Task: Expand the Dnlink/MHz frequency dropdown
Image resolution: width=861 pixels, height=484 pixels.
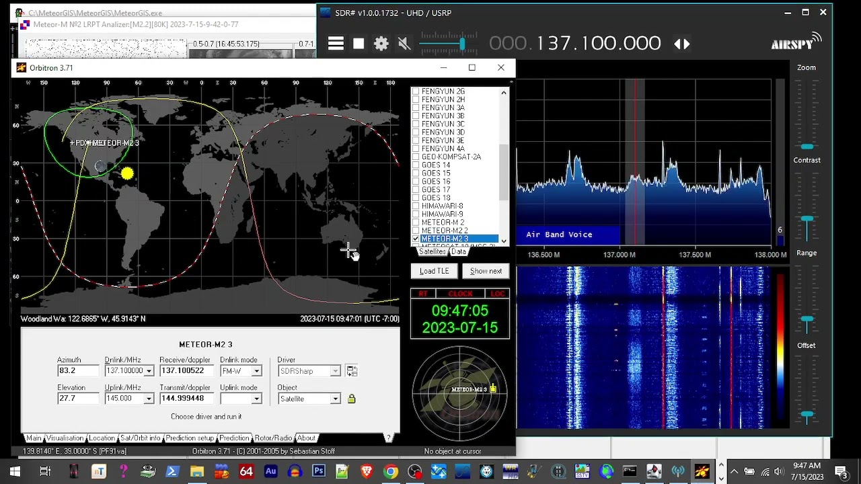Action: click(x=149, y=371)
